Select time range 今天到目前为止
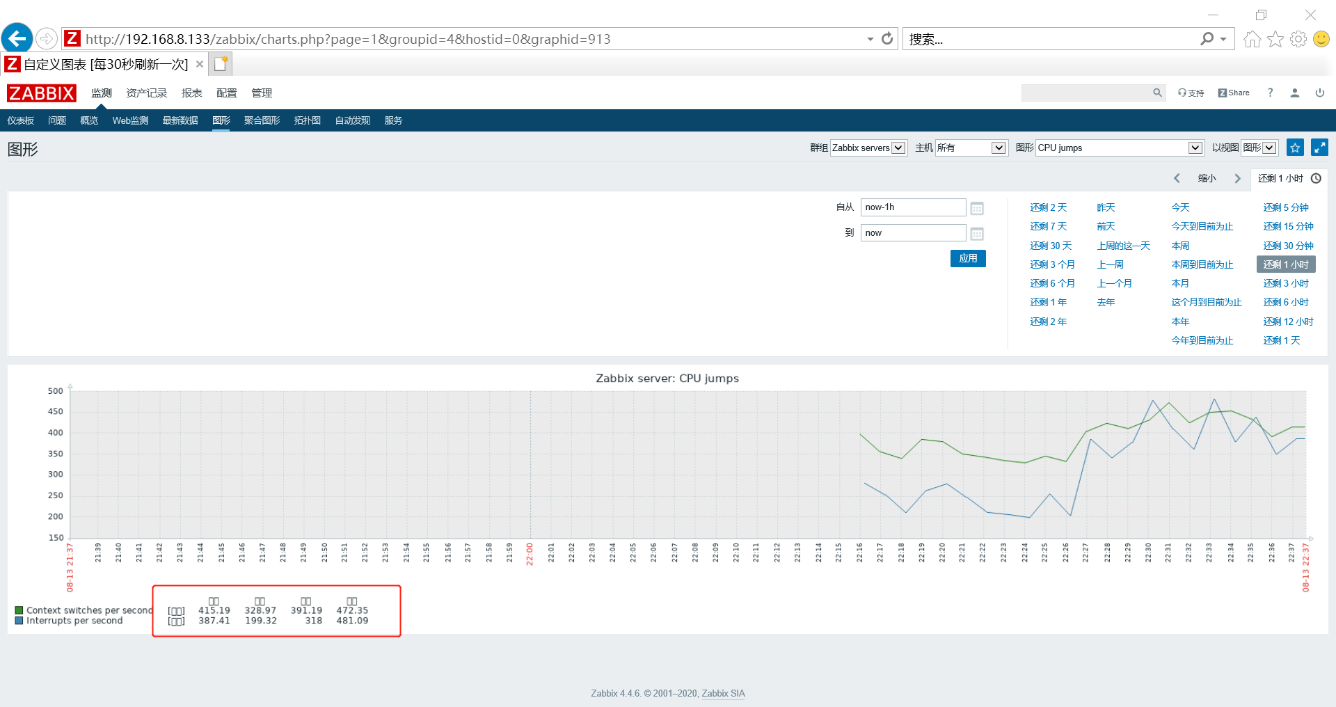 tap(1202, 226)
